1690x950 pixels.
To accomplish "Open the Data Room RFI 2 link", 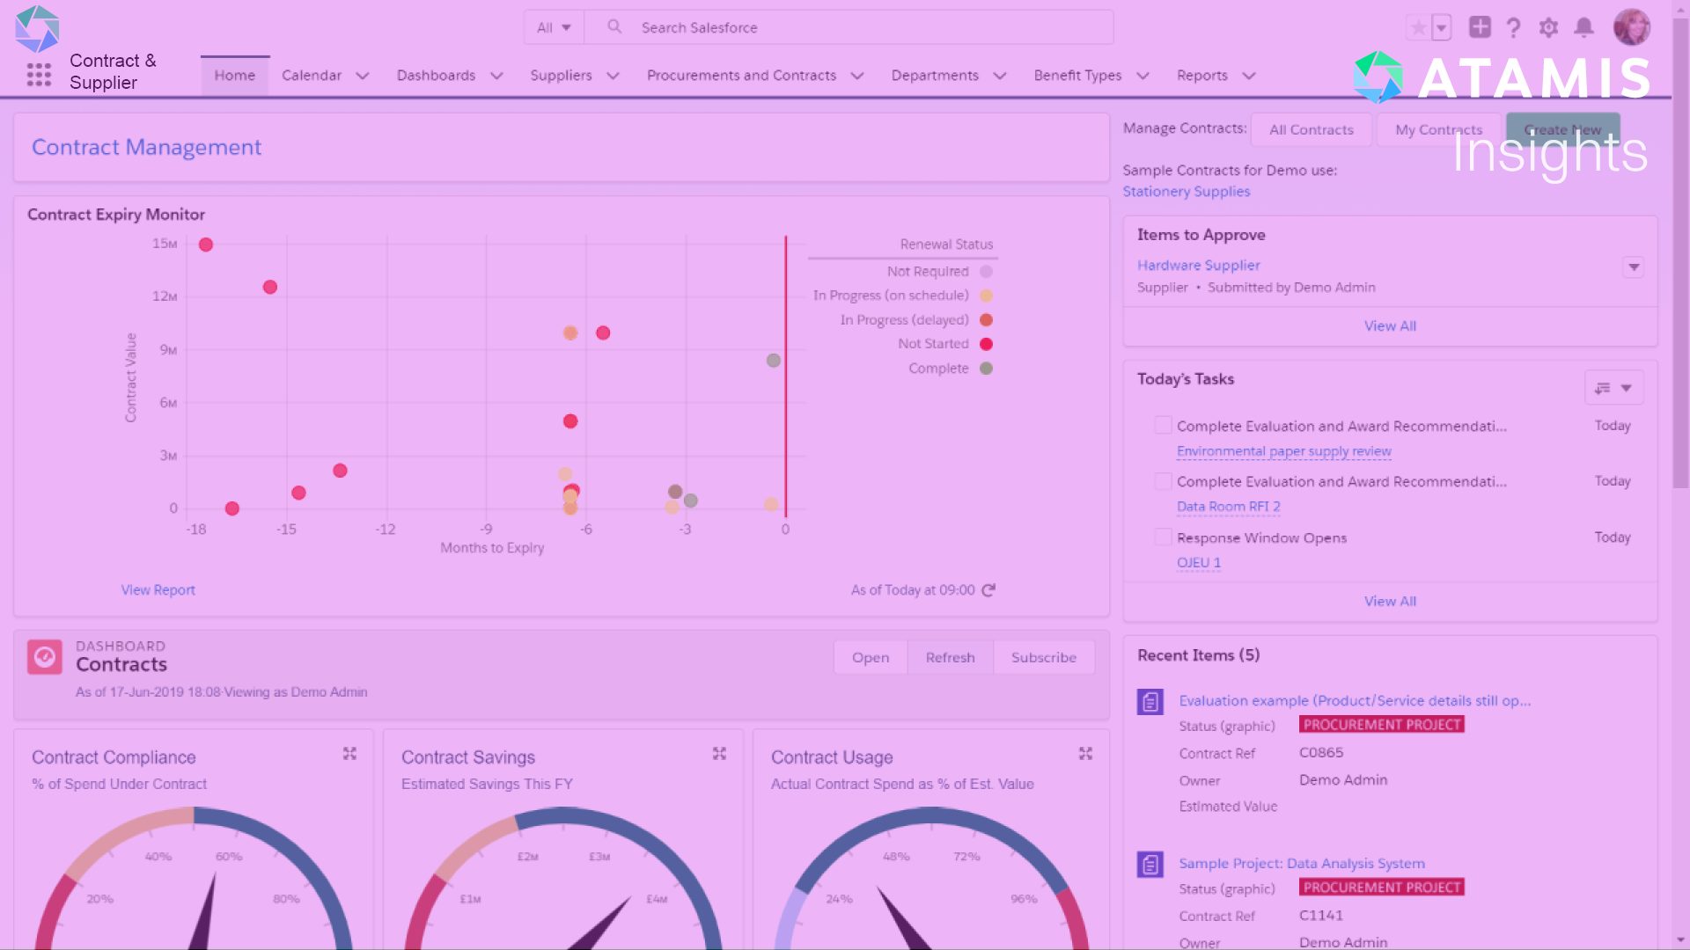I will [1228, 507].
